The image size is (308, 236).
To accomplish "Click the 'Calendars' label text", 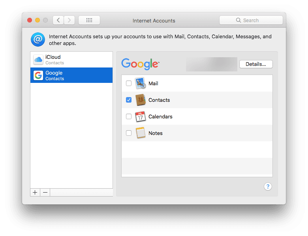I will coord(160,117).
